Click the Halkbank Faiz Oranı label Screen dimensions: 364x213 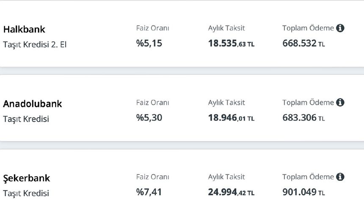click(152, 28)
